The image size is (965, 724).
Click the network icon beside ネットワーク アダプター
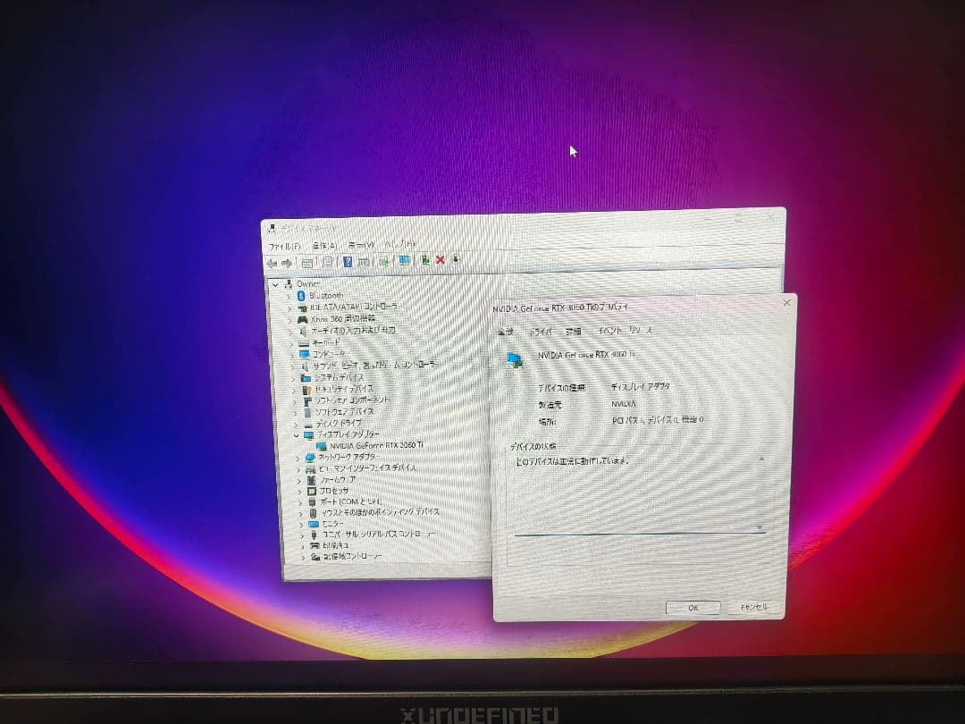click(310, 458)
